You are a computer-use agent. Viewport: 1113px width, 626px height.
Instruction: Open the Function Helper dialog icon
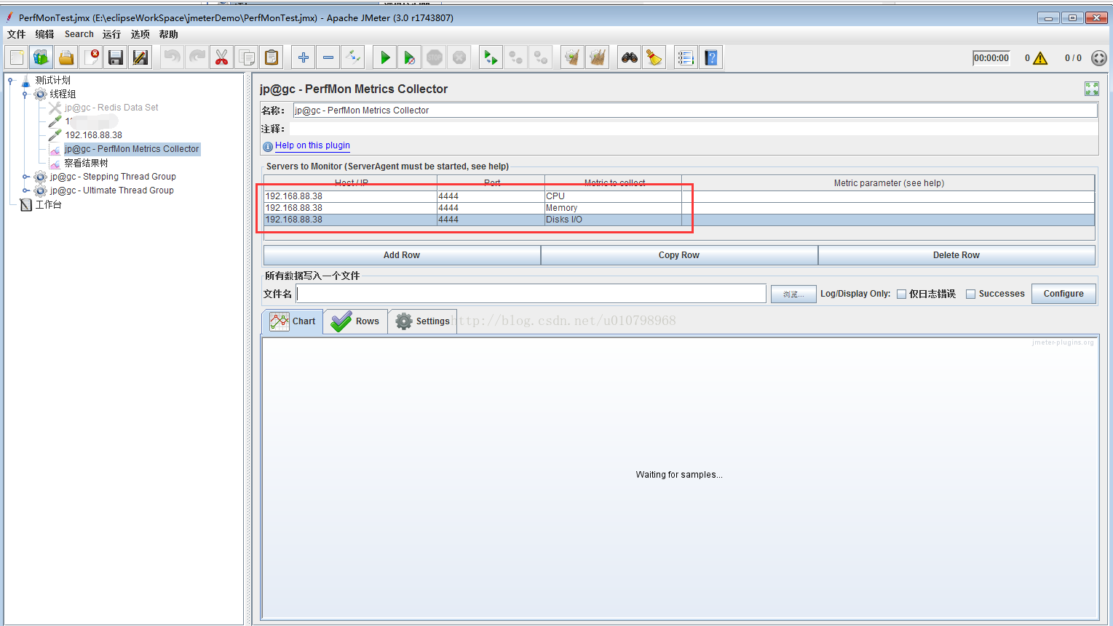pyautogui.click(x=686, y=57)
